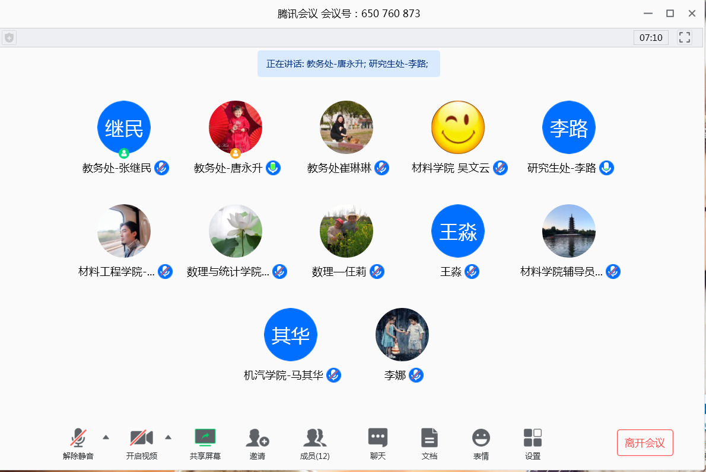Click the active microphone icon beside 研究生处-李路
706x472 pixels.
click(606, 168)
